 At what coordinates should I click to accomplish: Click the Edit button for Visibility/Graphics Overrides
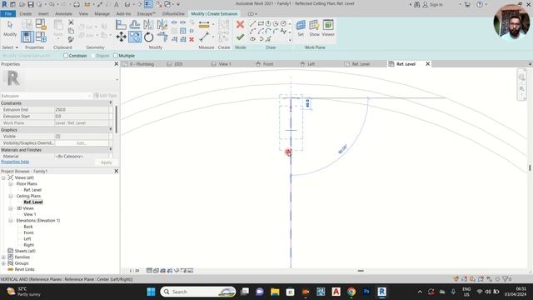(x=82, y=143)
